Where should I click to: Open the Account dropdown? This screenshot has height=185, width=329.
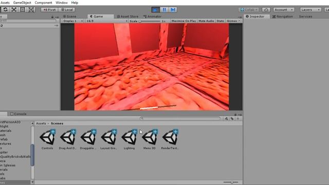point(284,10)
